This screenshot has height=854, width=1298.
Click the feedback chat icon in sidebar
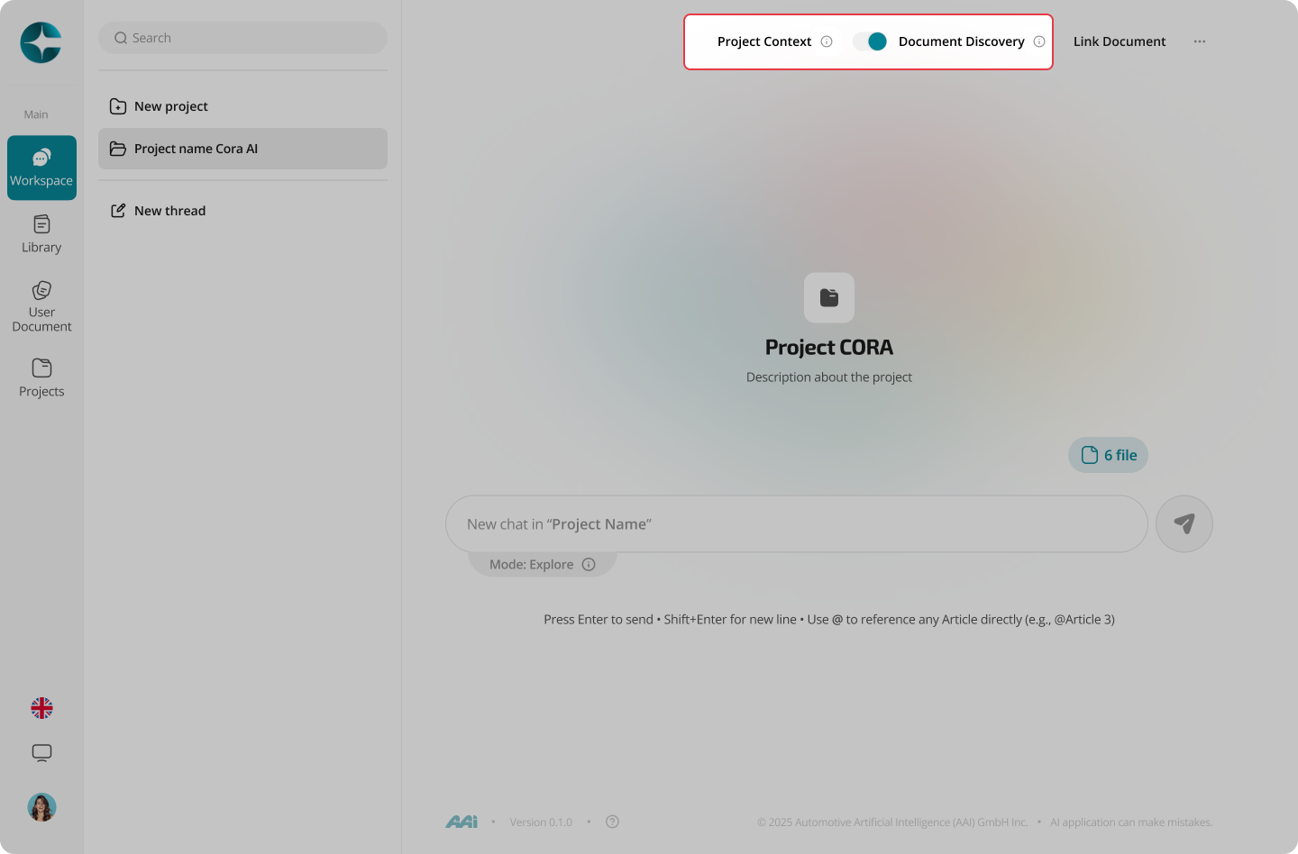point(41,753)
